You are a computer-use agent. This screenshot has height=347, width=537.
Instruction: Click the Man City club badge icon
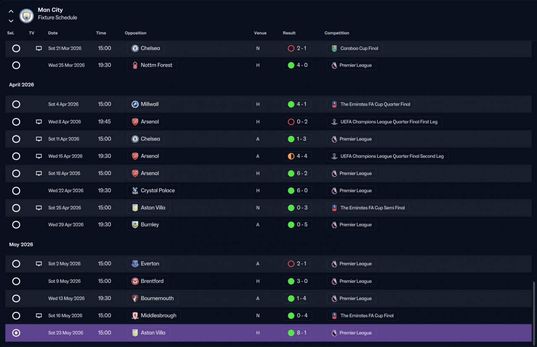point(26,16)
